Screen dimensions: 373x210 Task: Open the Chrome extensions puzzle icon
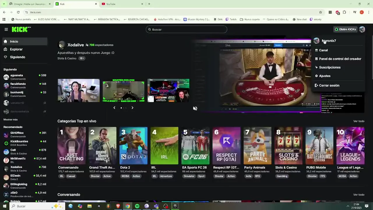(x=344, y=12)
